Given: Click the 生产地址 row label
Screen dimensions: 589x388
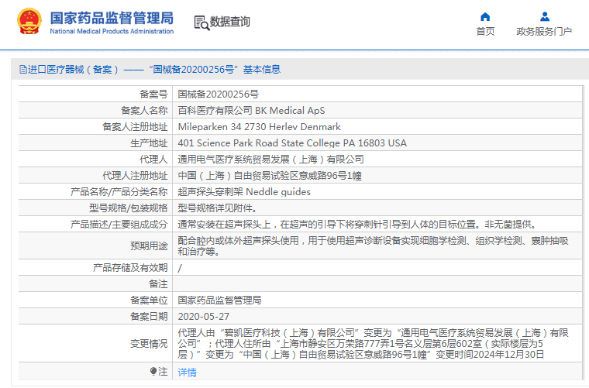Looking at the screenshot, I should pyautogui.click(x=149, y=143).
